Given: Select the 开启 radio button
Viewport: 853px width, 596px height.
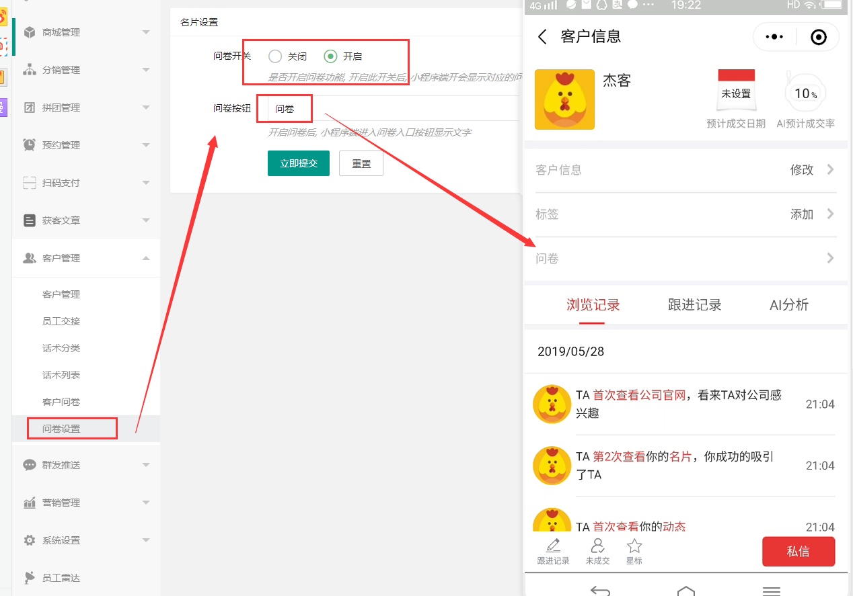Looking at the screenshot, I should (330, 56).
